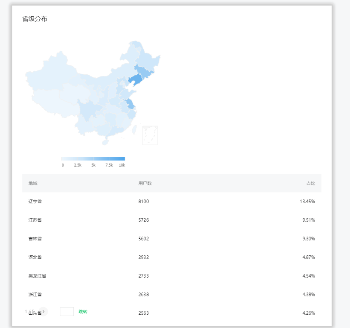Viewport: 351px width, 328px height.
Task: Click the user count 2932
Action: pos(143,257)
